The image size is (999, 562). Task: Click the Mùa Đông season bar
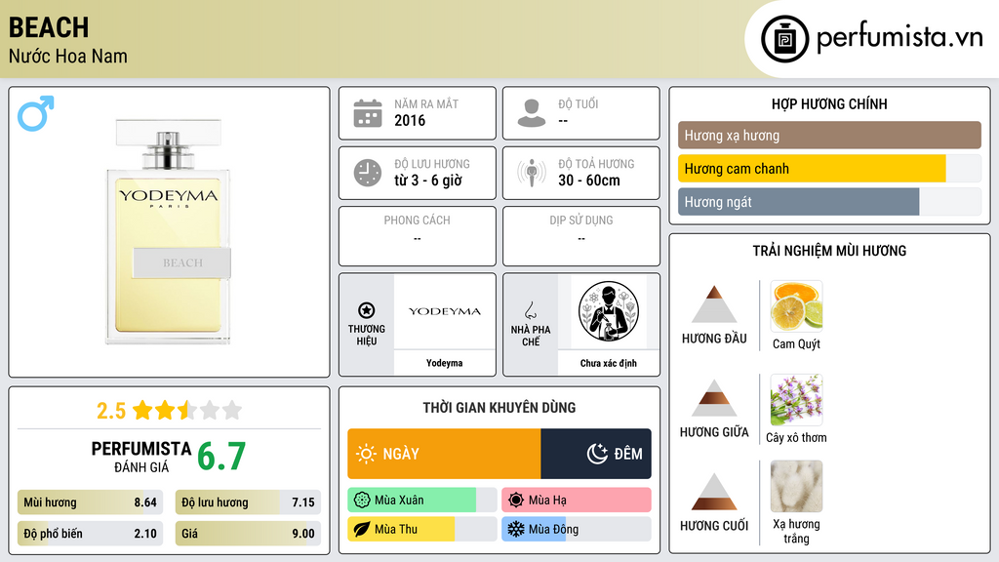576,529
